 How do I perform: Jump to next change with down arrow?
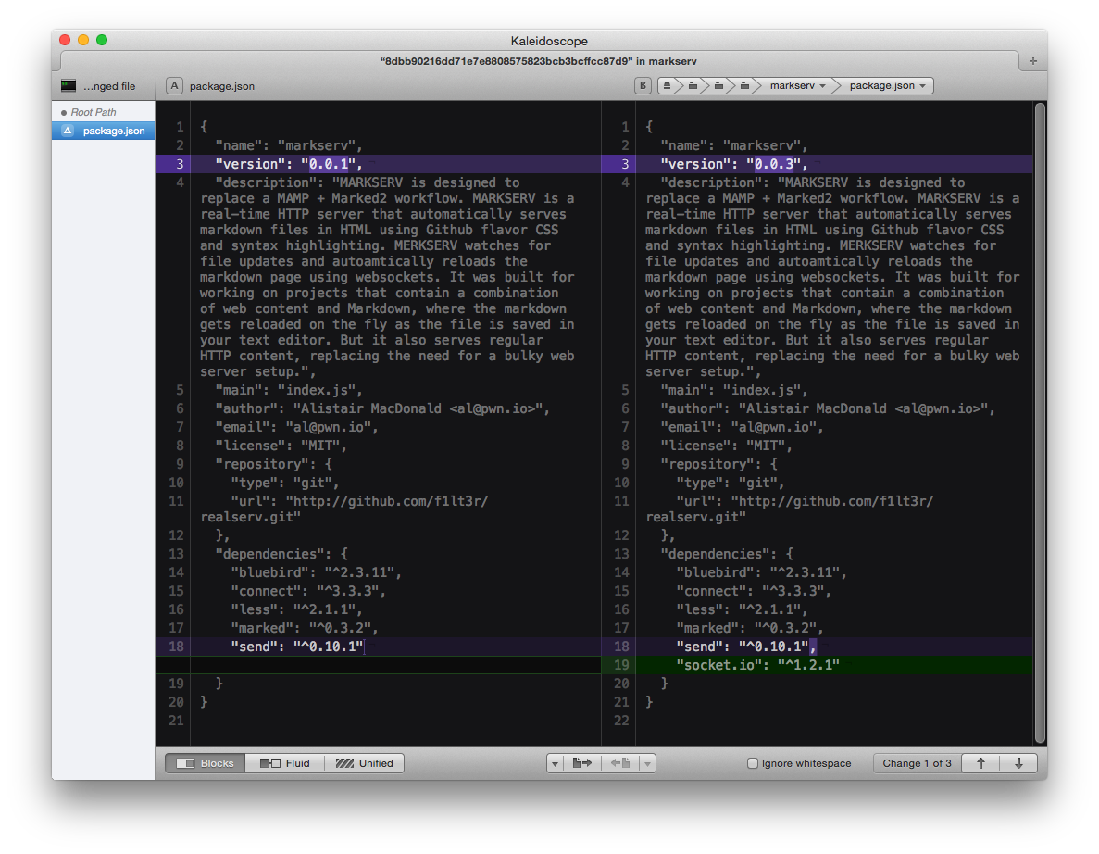tap(1018, 763)
